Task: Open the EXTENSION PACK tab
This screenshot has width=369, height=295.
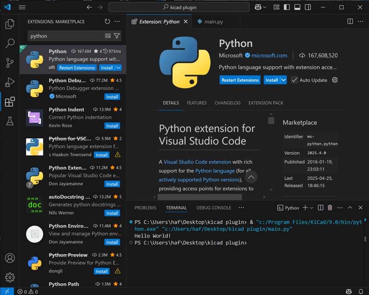Action: [266, 103]
